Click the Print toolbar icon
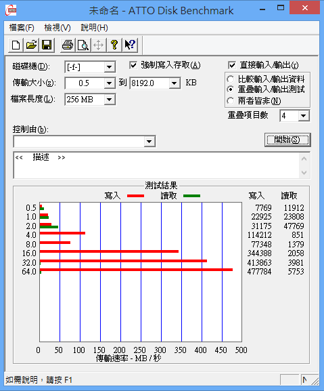Image resolution: width=324 pixels, height=391 pixels. (68, 45)
